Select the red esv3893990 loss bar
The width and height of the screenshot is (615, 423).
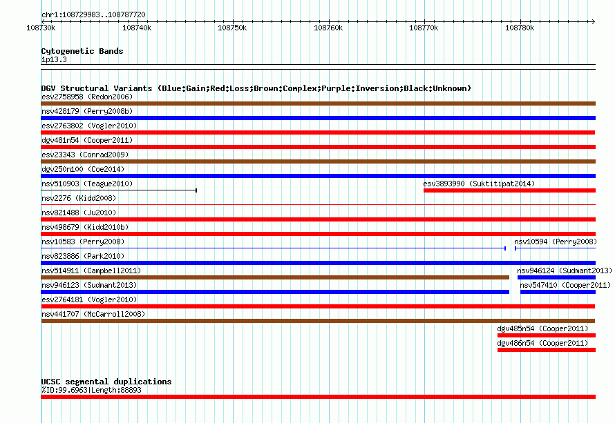coord(509,190)
